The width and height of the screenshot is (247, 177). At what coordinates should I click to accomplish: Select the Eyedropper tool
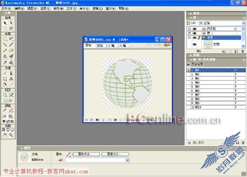click(5, 62)
